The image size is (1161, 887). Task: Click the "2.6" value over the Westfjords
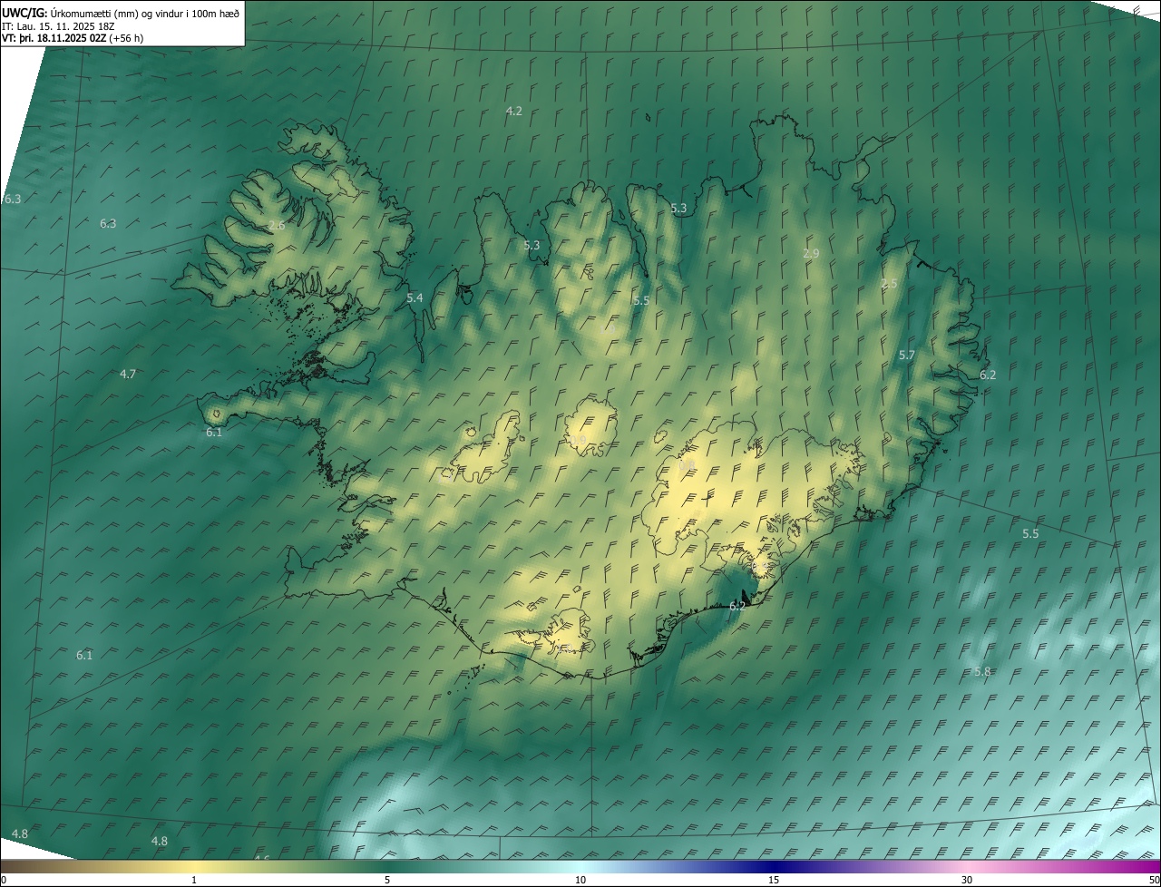277,225
